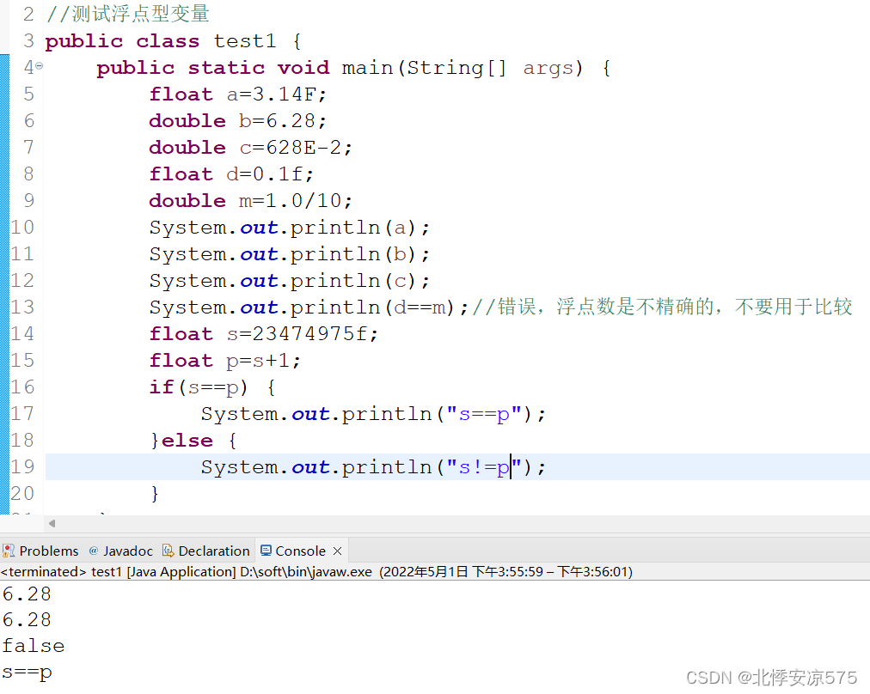The image size is (870, 694).
Task: Expand the Console view by clicking its header
Action: (299, 551)
